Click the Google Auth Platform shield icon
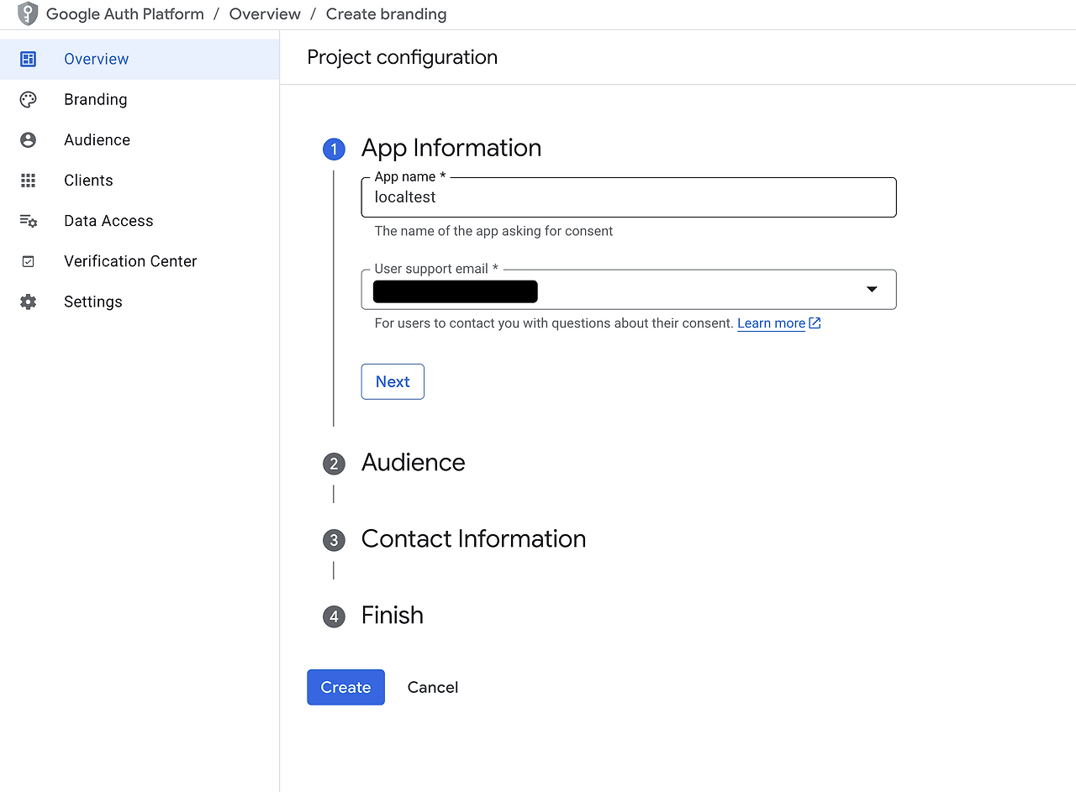1076x792 pixels. (x=28, y=14)
